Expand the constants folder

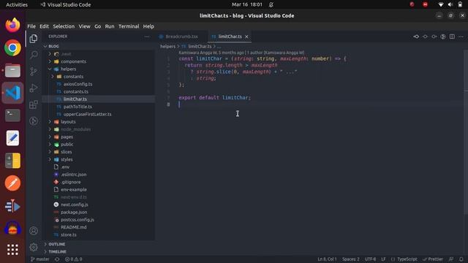click(73, 76)
